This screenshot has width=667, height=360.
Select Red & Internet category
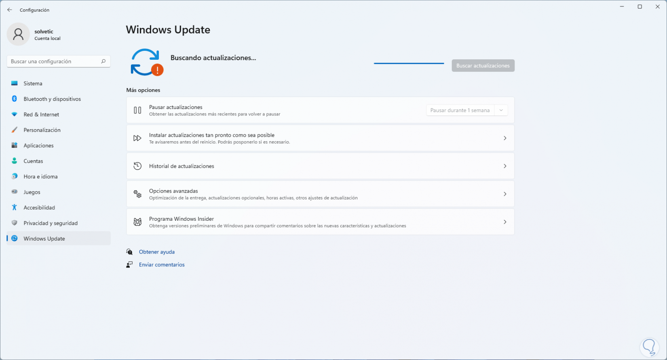pyautogui.click(x=59, y=115)
